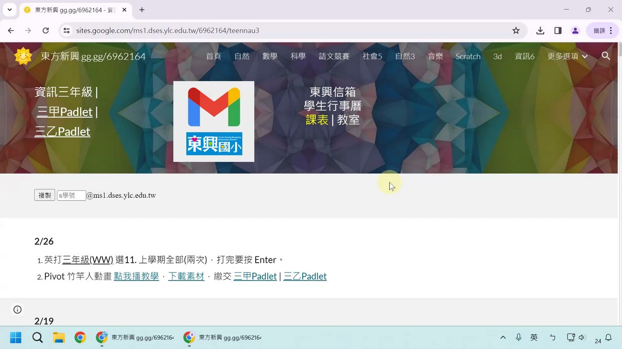Screen dimensions: 622x349
Task: Open the 東興信箱 link
Action: [333, 92]
